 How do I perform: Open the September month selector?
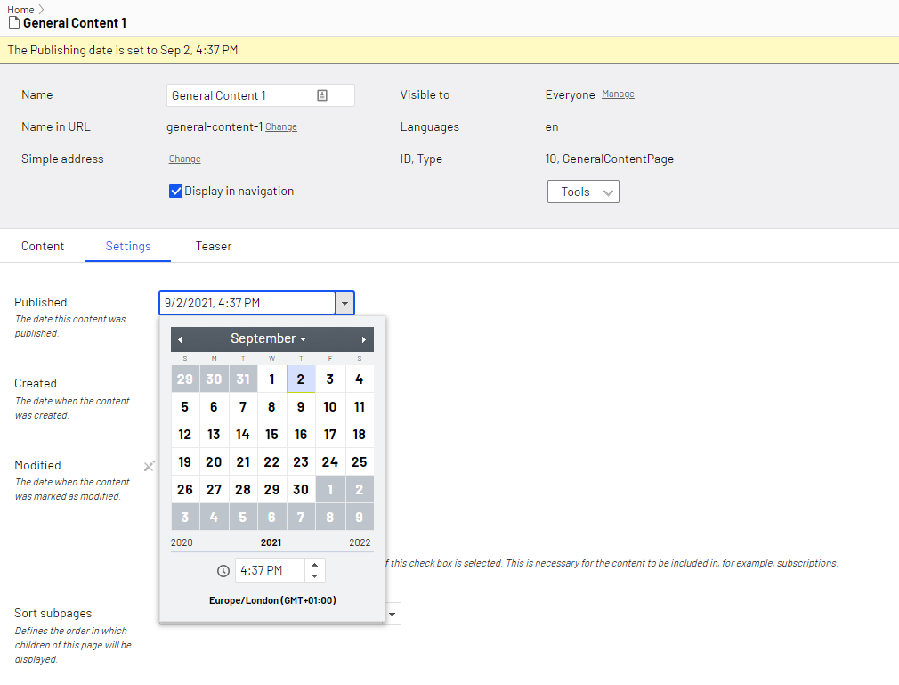pos(268,338)
